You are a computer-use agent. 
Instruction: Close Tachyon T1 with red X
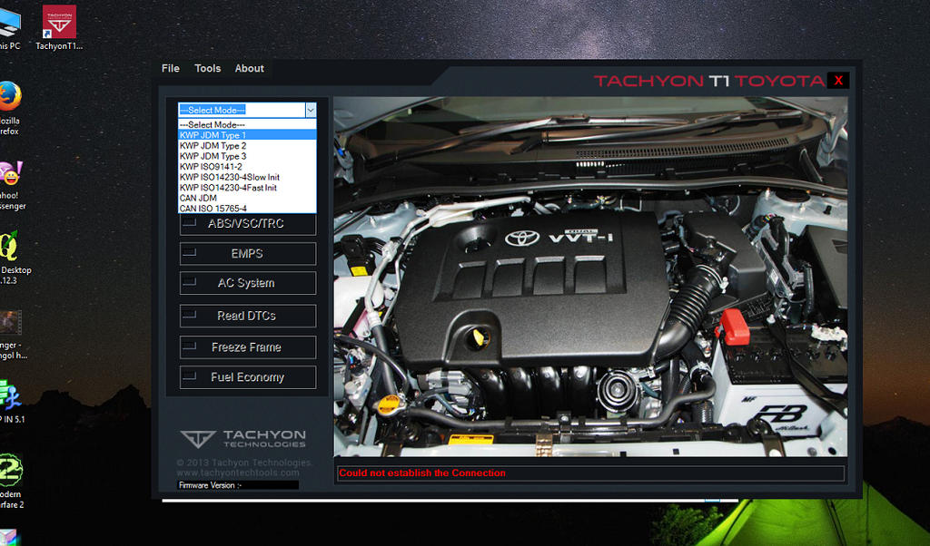(x=838, y=81)
